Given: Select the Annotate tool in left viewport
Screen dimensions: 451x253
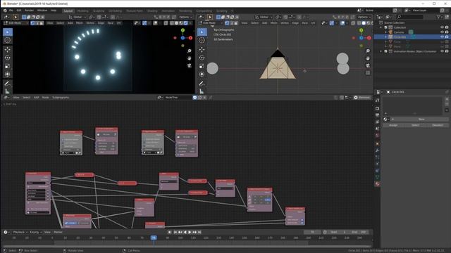Looking at the screenshot, I should point(8,84).
